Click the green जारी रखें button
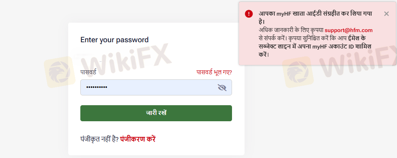This screenshot has width=397, height=158. click(x=156, y=113)
